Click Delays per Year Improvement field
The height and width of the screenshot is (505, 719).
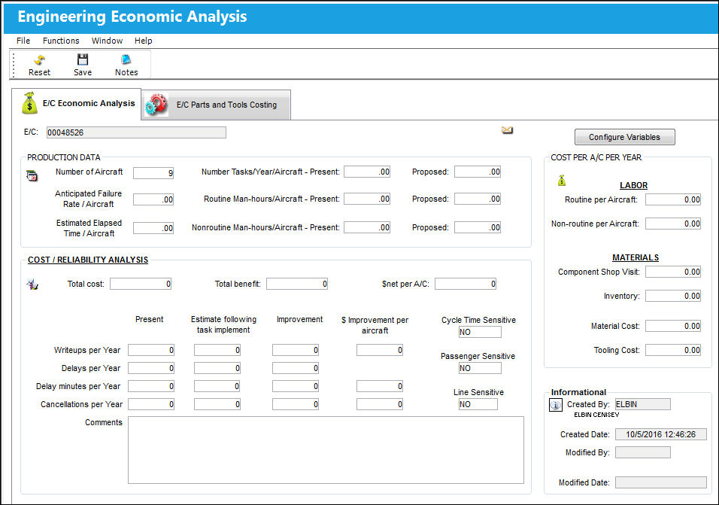pyautogui.click(x=296, y=368)
